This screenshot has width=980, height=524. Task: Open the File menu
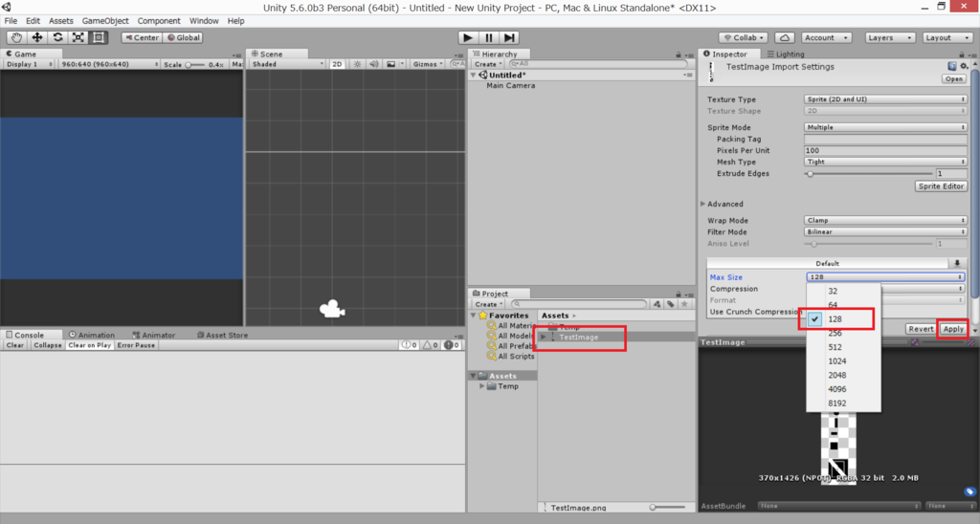point(11,21)
